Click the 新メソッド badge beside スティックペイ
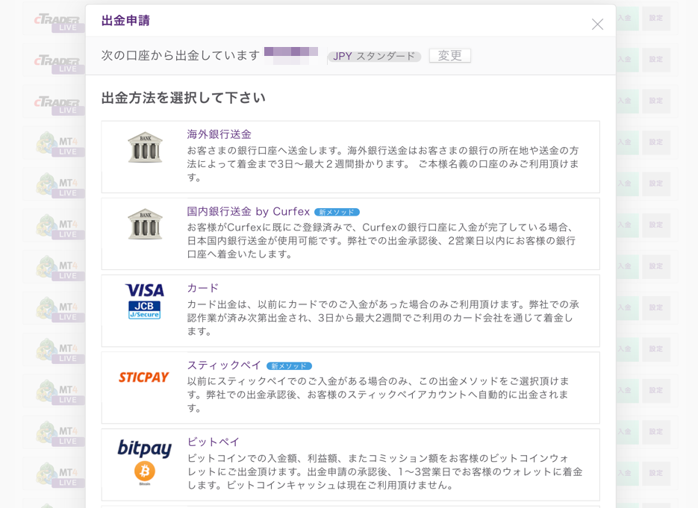 coord(289,366)
